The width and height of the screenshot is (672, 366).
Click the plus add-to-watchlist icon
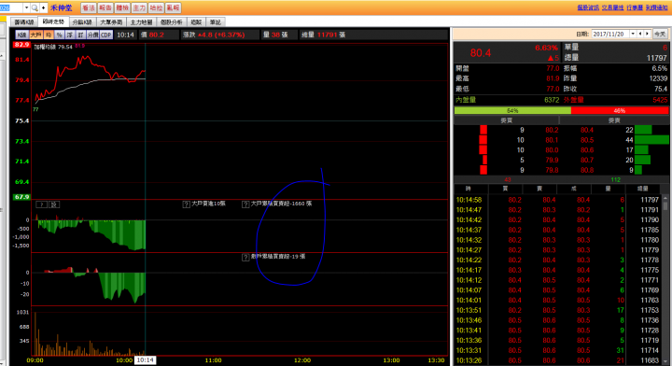tap(43, 7)
